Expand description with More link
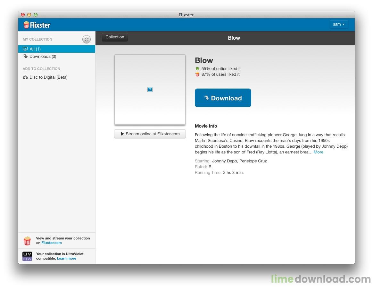Image resolution: width=373 pixels, height=289 pixels. (318, 152)
